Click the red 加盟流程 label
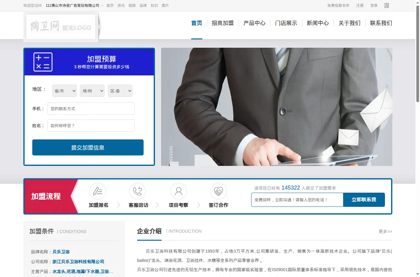The height and width of the screenshot is (277, 420). click(46, 196)
